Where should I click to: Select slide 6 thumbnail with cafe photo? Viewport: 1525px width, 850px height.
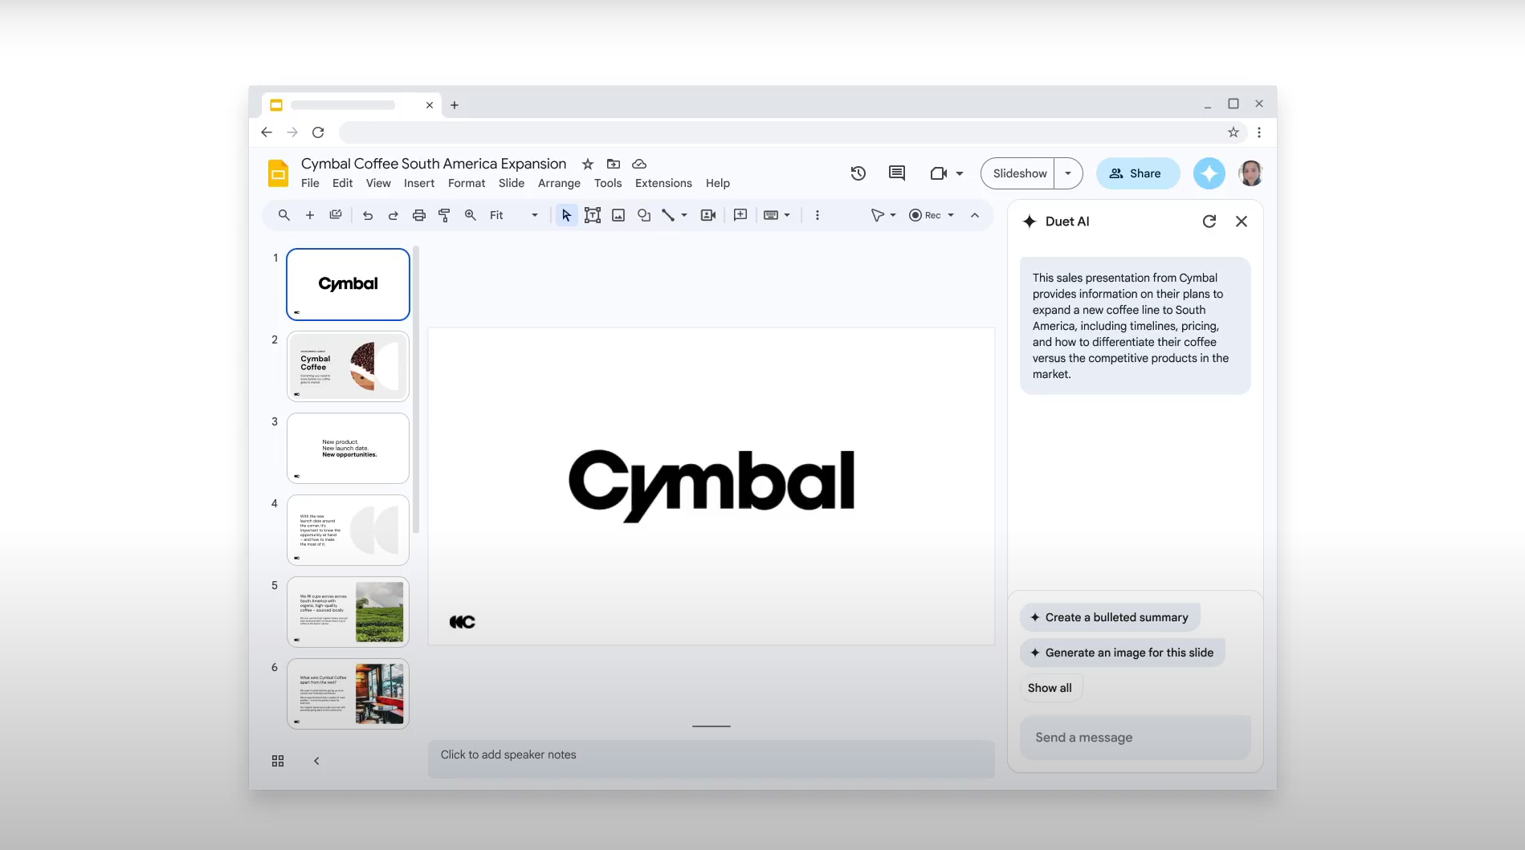click(348, 693)
